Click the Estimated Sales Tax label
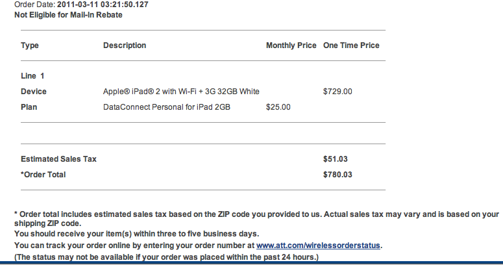Screen dimensions: 503x265 pyautogui.click(x=58, y=159)
